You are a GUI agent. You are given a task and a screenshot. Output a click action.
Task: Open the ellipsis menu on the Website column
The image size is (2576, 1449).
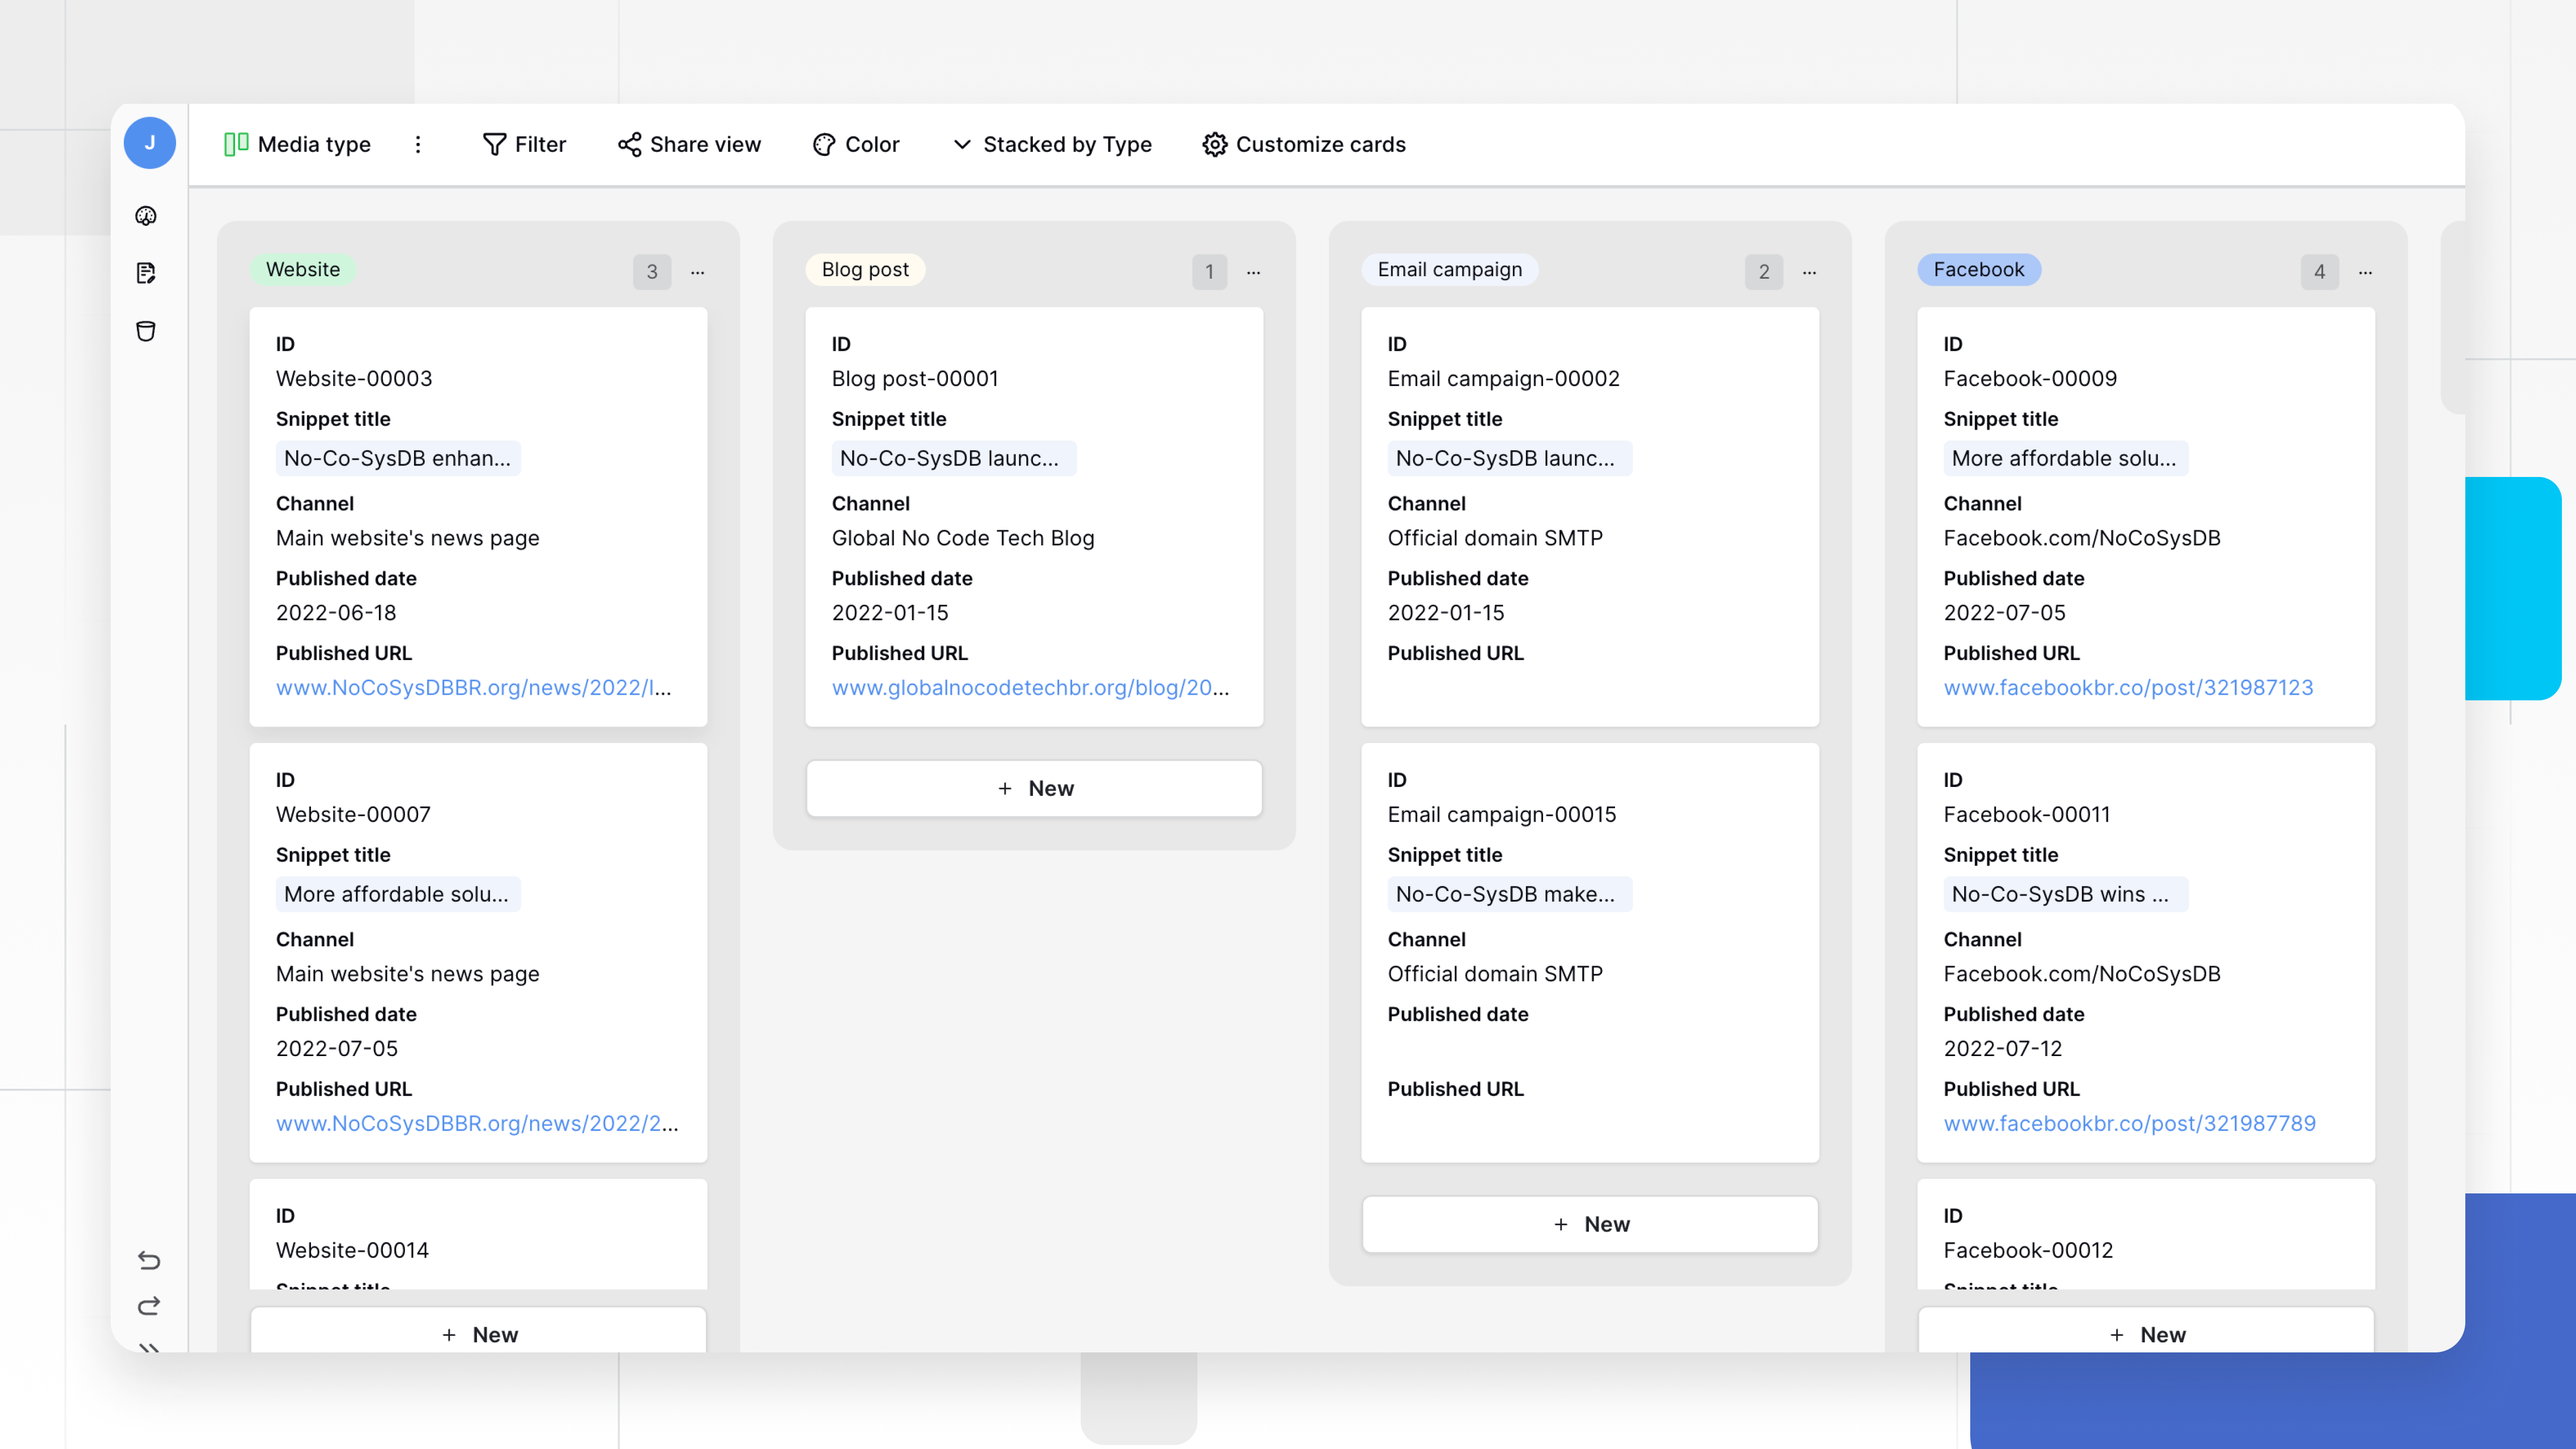[x=697, y=272]
